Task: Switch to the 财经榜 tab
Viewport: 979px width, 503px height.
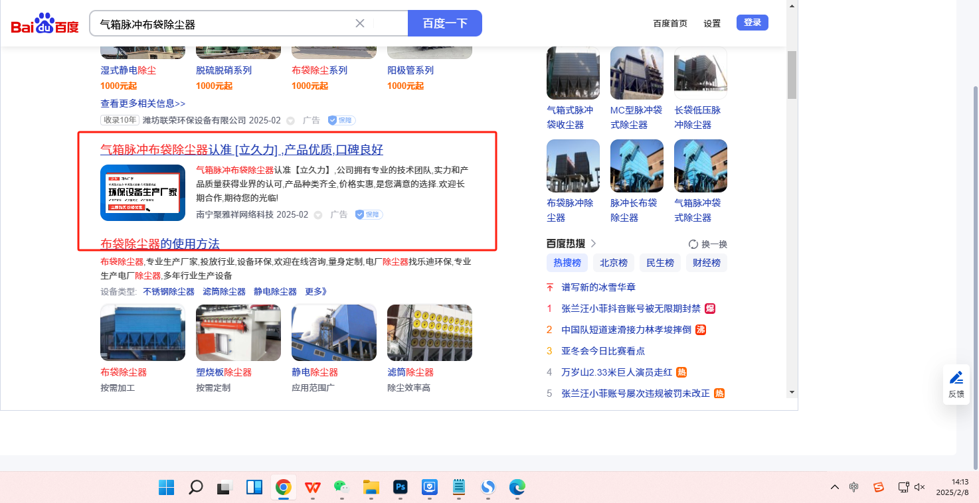Action: pos(707,263)
